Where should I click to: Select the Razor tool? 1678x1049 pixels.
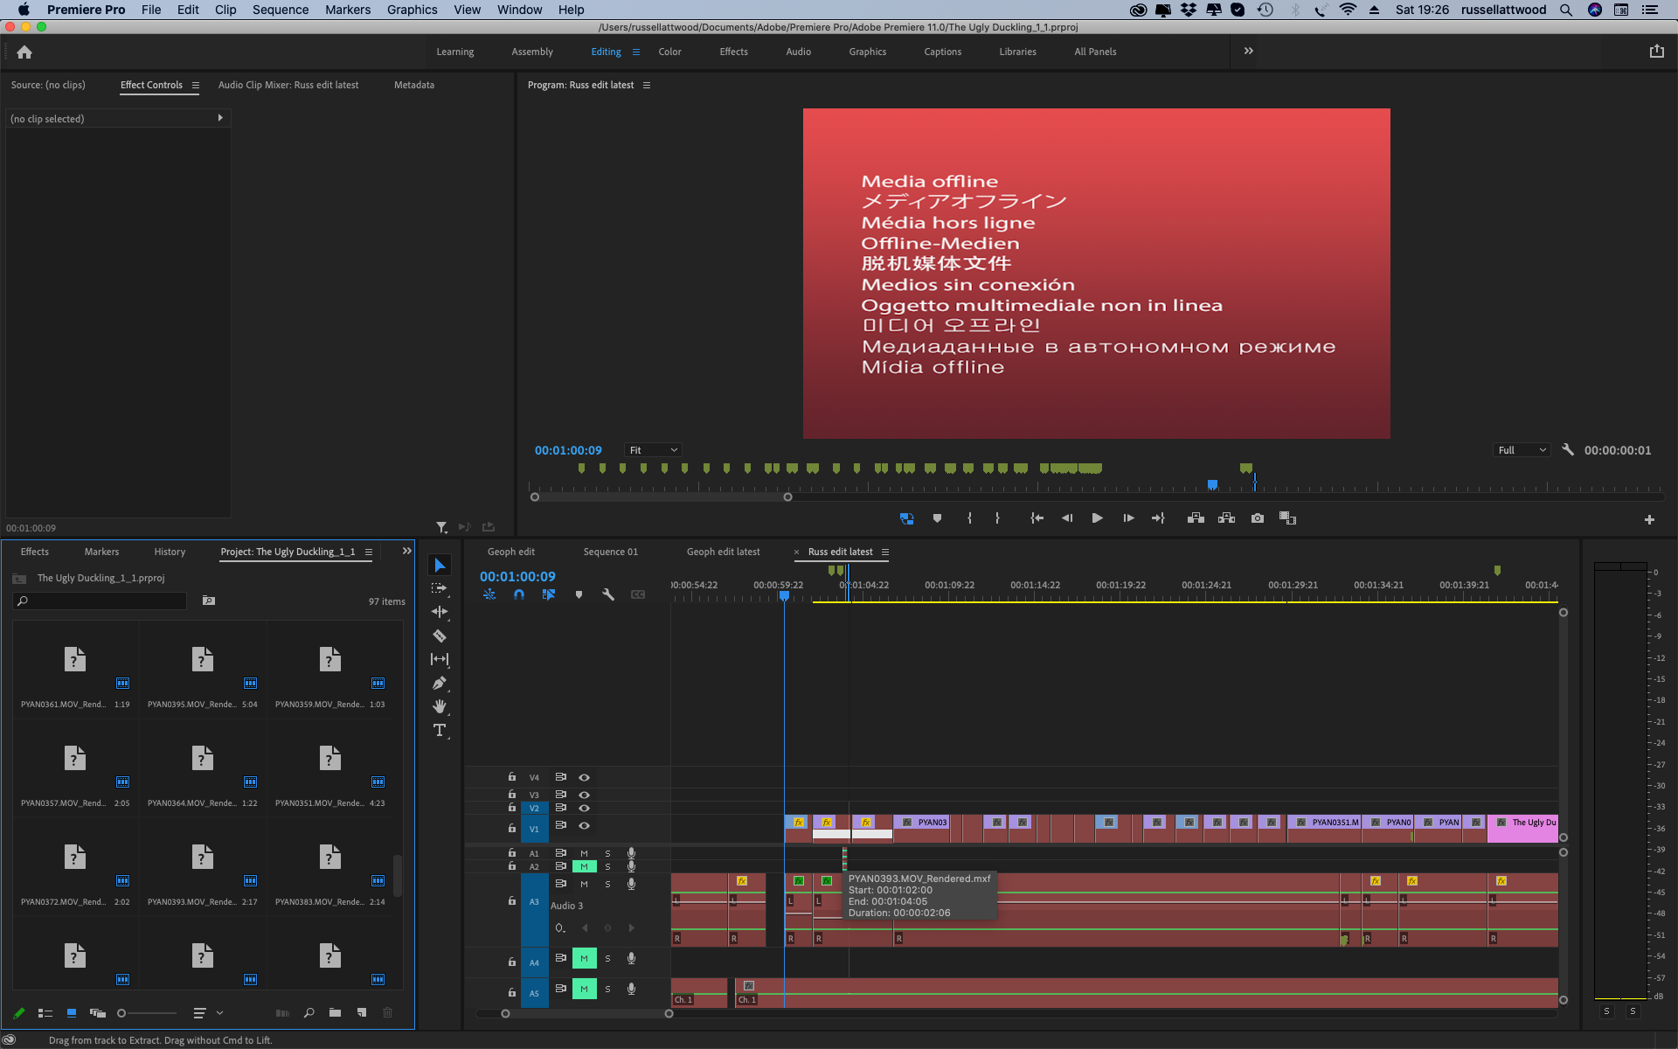440,636
